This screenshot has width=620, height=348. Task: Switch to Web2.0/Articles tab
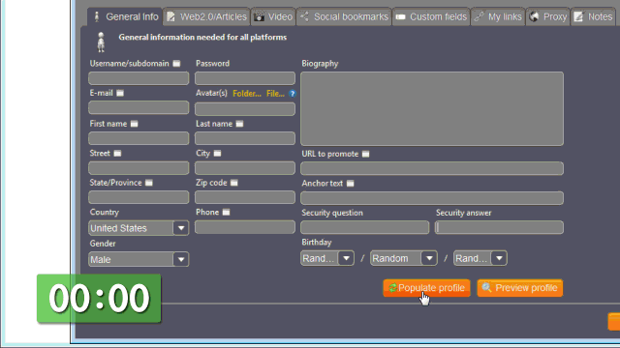click(206, 16)
